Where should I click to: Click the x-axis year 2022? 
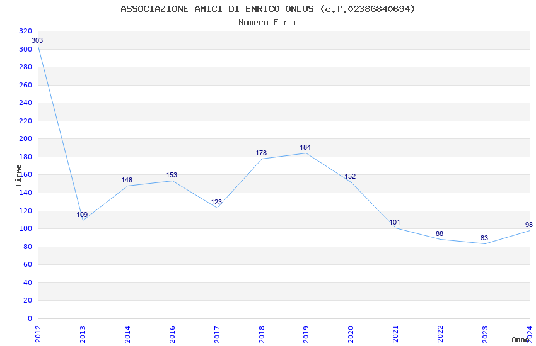(x=440, y=334)
